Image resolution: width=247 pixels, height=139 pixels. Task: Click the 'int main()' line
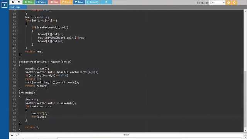point(27,93)
